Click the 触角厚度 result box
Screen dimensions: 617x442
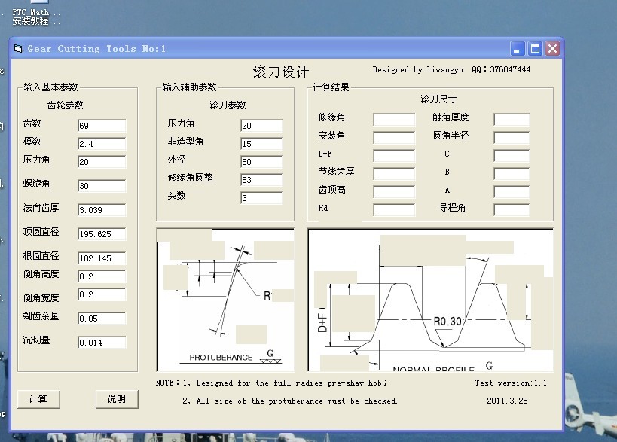pyautogui.click(x=512, y=120)
